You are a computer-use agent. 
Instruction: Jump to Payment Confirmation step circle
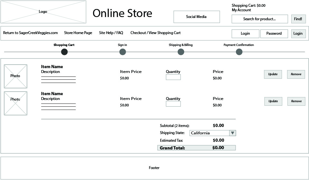point(239,52)
